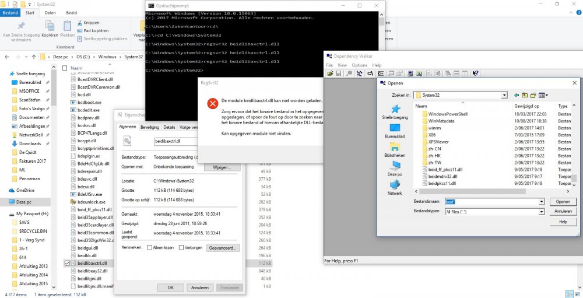Click the go-up-one-folder icon in Openen dialog
This screenshot has height=298, width=583.
coord(525,95)
